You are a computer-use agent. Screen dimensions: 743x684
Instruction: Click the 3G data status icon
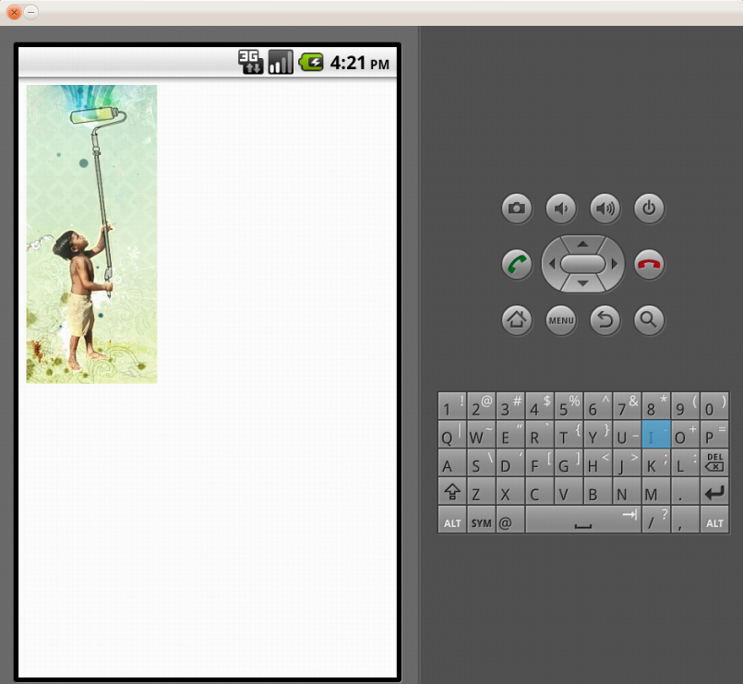click(x=250, y=62)
